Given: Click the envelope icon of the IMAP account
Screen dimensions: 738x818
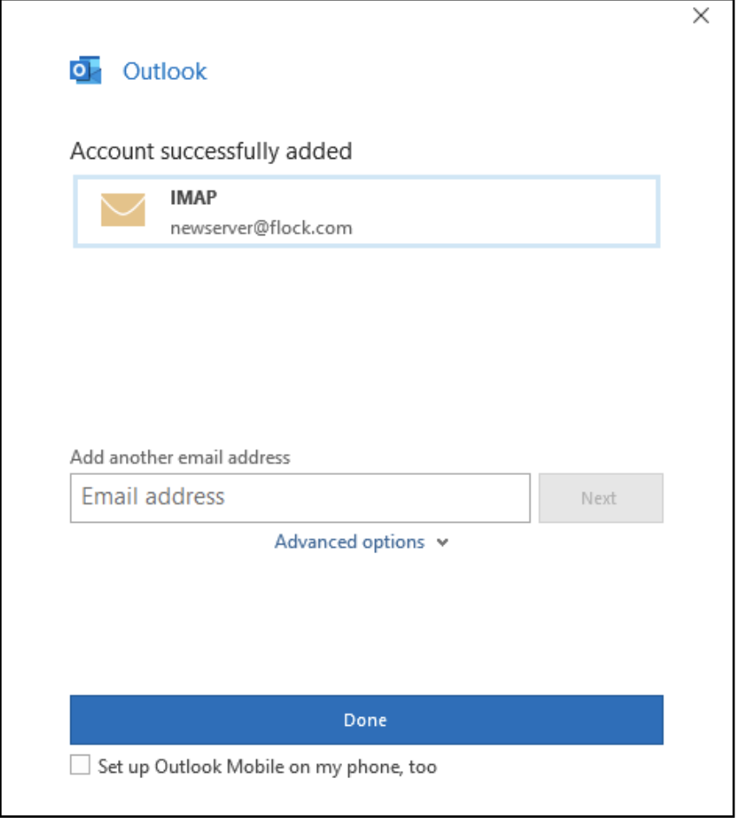Looking at the screenshot, I should [123, 210].
